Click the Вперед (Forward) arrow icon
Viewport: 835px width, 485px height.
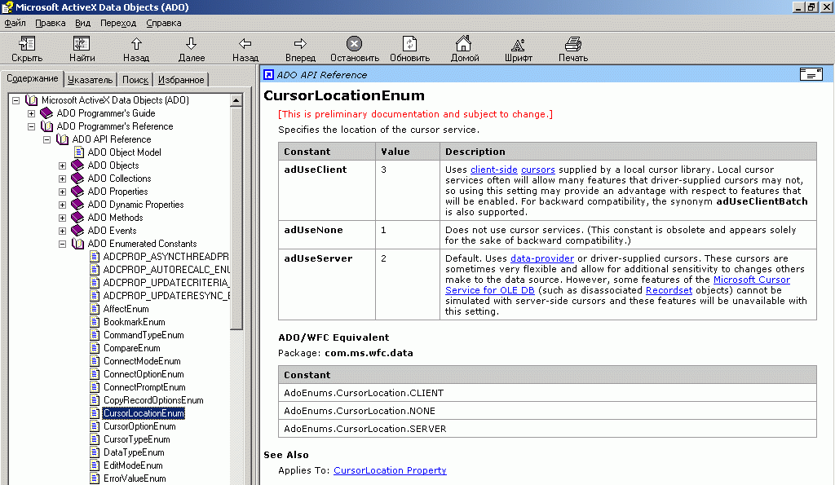300,44
